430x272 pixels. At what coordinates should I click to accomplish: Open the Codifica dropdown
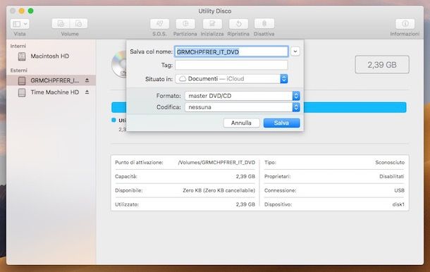pyautogui.click(x=242, y=107)
